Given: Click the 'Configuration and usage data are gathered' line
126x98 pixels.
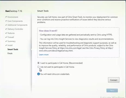Looking at the screenshot, I should 76,35.
